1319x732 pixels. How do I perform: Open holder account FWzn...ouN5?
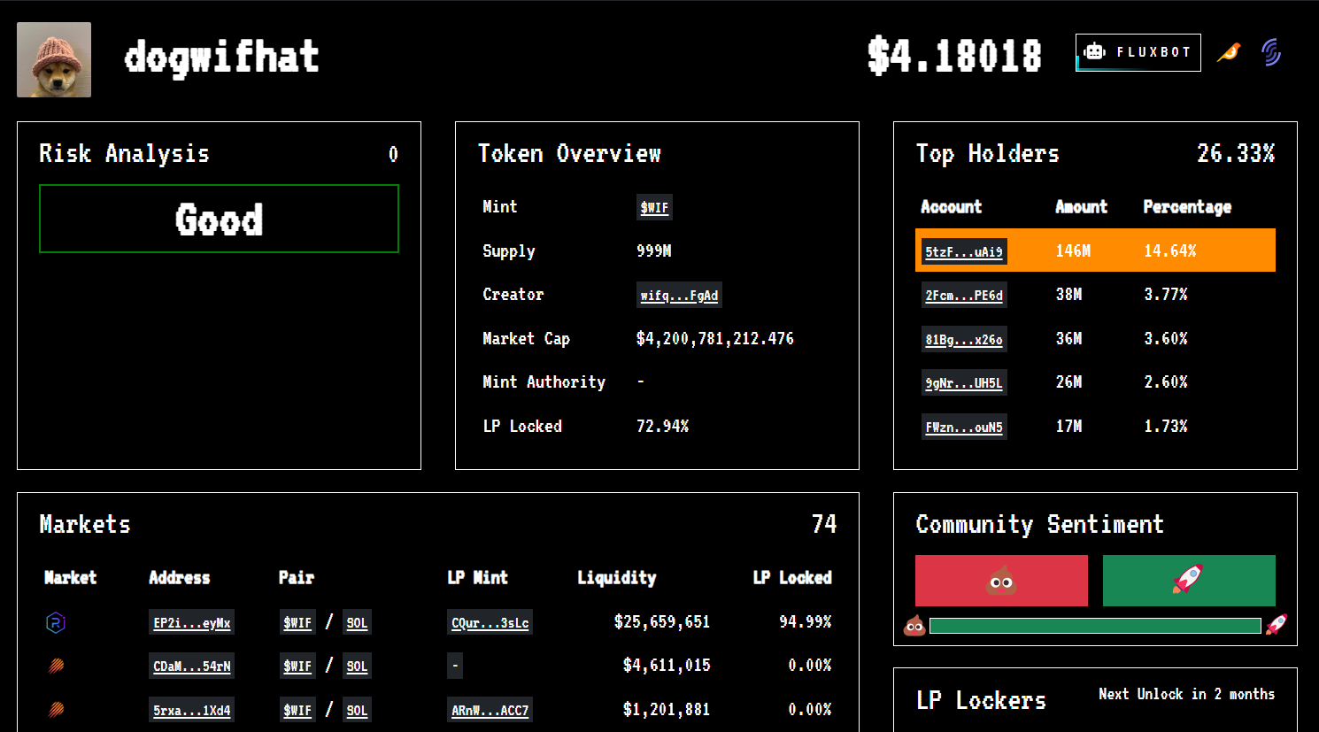click(x=964, y=427)
